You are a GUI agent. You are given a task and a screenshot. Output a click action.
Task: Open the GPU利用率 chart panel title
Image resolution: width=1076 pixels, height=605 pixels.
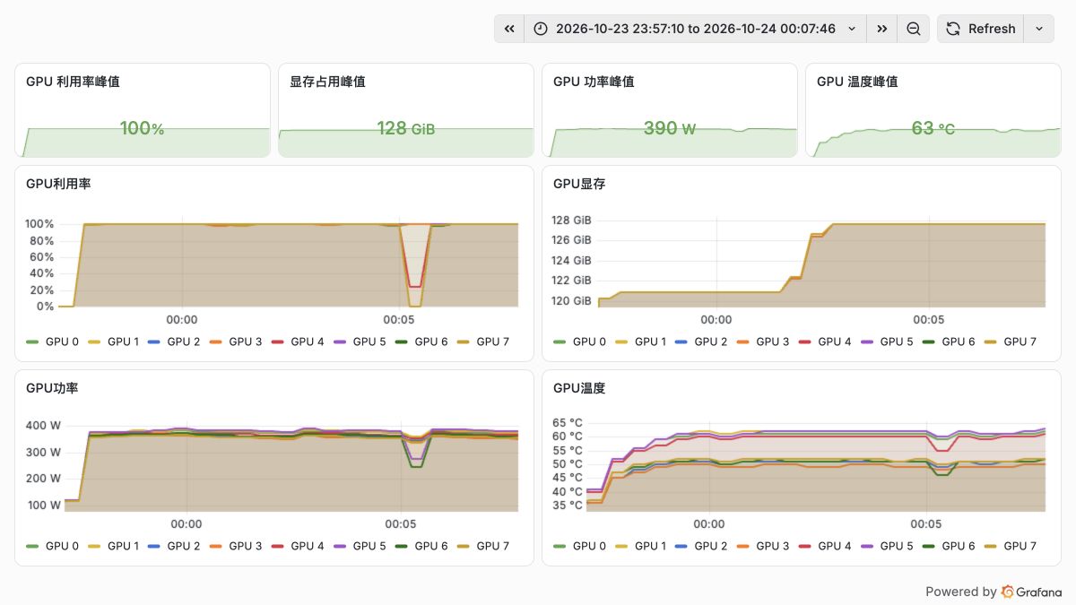click(x=58, y=184)
